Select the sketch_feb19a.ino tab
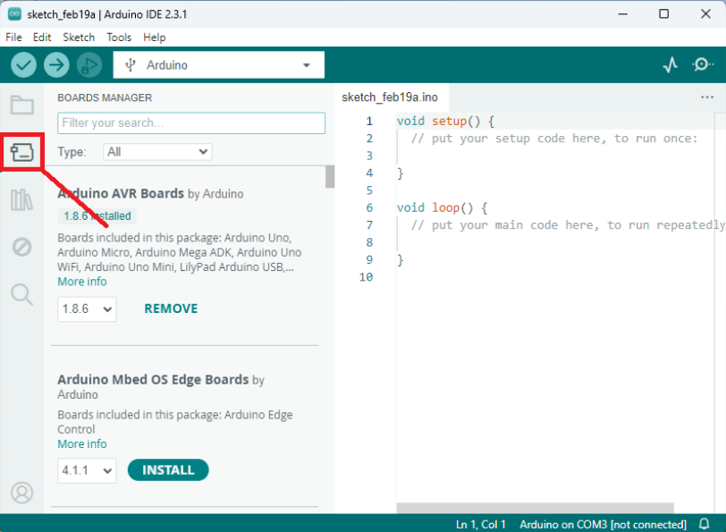This screenshot has height=532, width=726. [x=390, y=97]
